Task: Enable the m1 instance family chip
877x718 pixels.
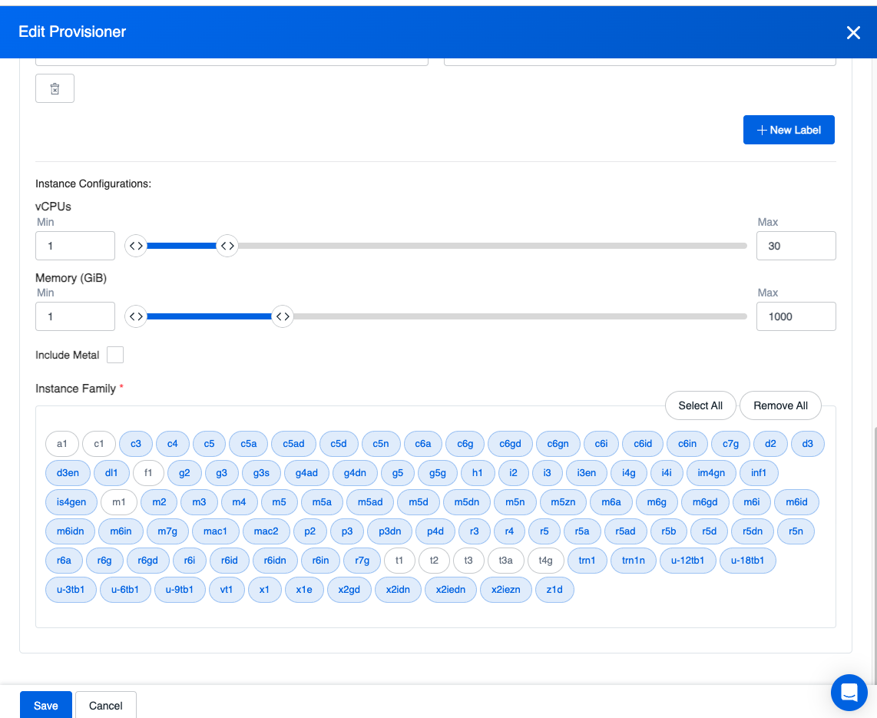Action: pyautogui.click(x=119, y=501)
